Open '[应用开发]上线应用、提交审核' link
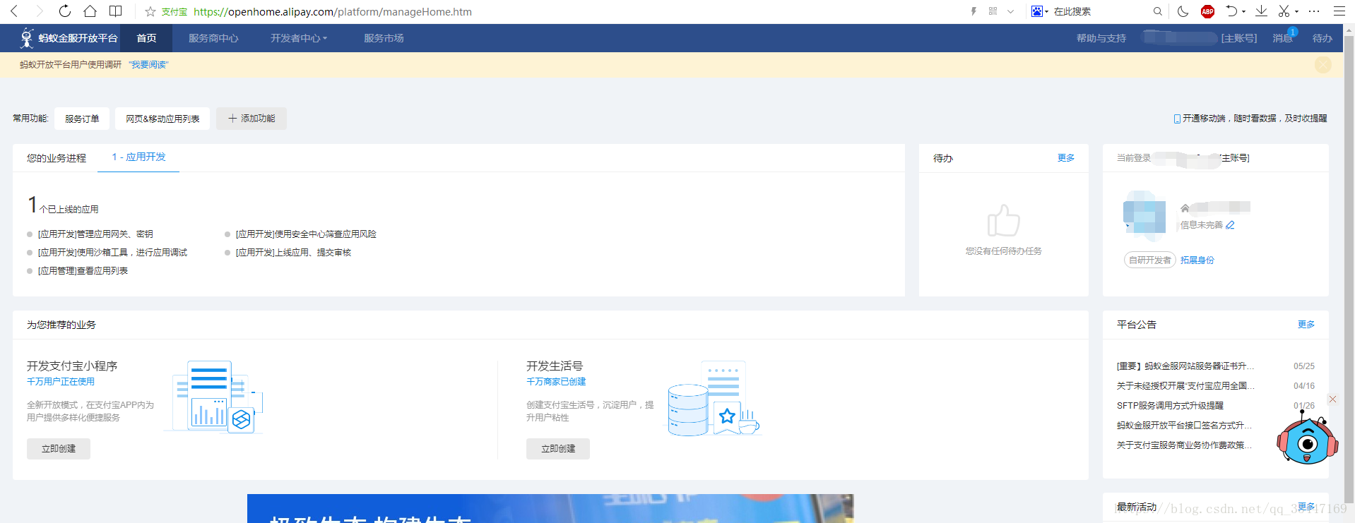Screen dimensions: 1355x523 [x=293, y=252]
